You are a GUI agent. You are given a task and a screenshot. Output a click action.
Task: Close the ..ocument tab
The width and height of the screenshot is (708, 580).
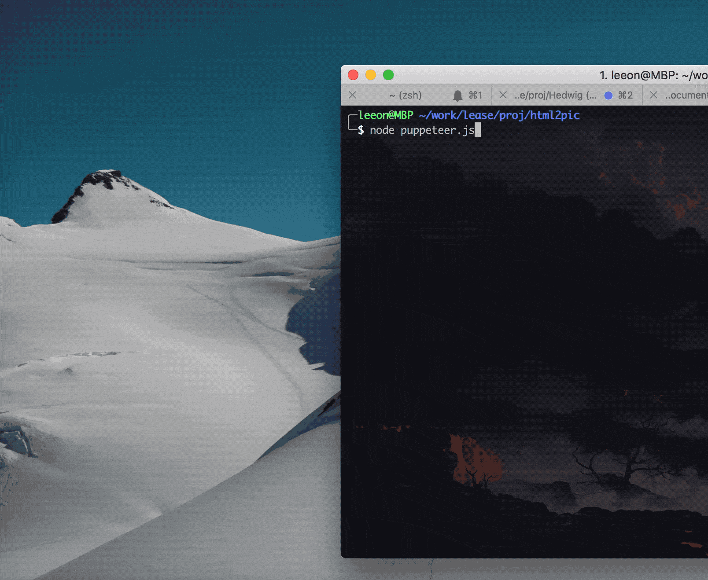point(653,95)
